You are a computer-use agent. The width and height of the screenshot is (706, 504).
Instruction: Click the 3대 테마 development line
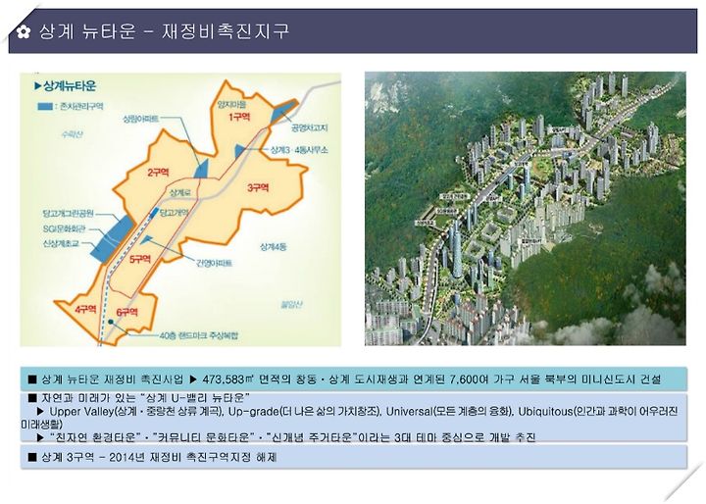coord(286,437)
